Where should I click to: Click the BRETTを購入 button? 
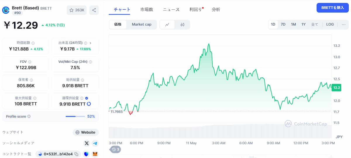coord(333,8)
